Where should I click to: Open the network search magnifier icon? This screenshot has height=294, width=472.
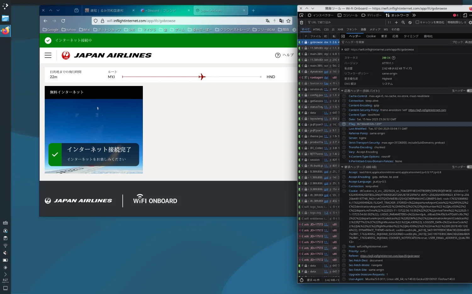click(403, 23)
